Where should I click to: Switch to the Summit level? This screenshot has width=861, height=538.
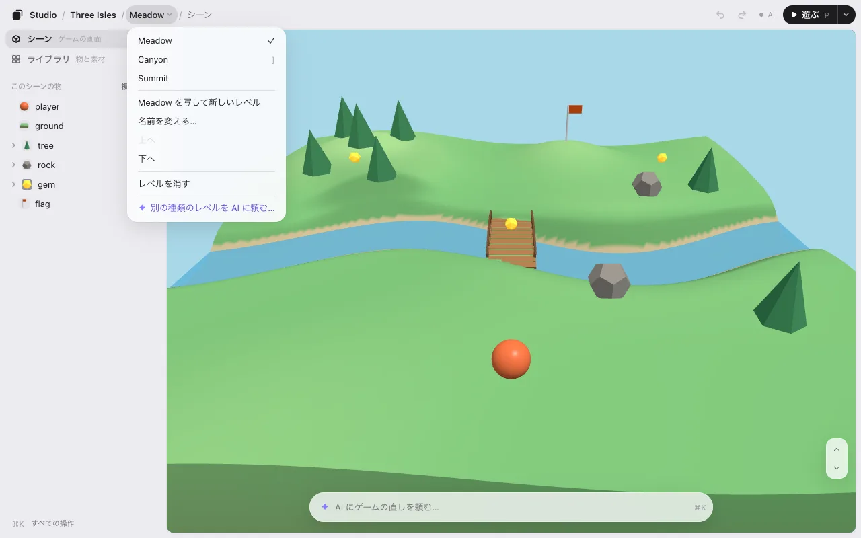pos(207,79)
